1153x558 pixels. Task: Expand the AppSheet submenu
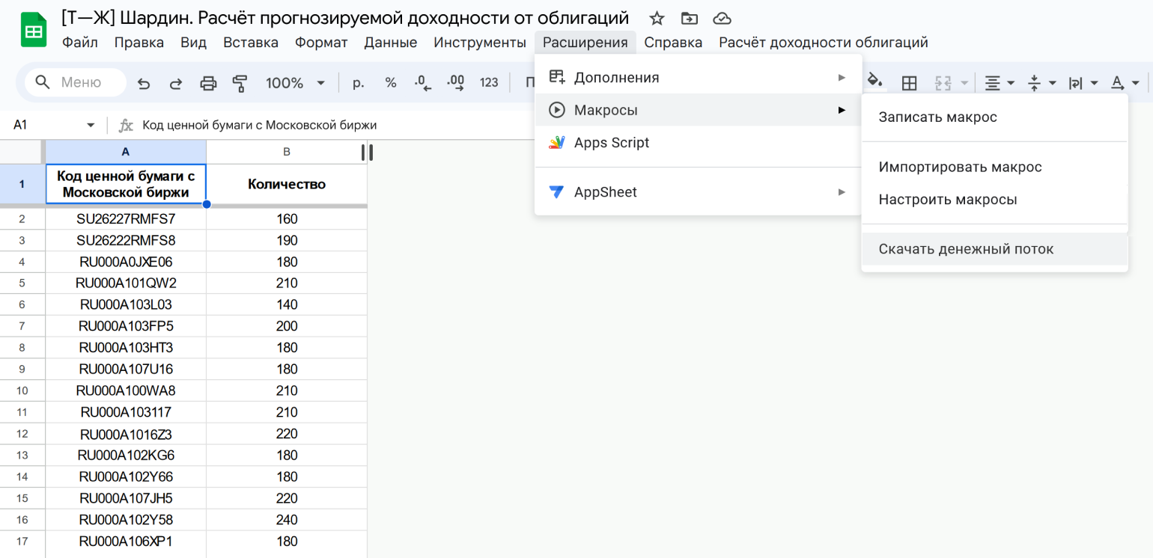coord(699,192)
